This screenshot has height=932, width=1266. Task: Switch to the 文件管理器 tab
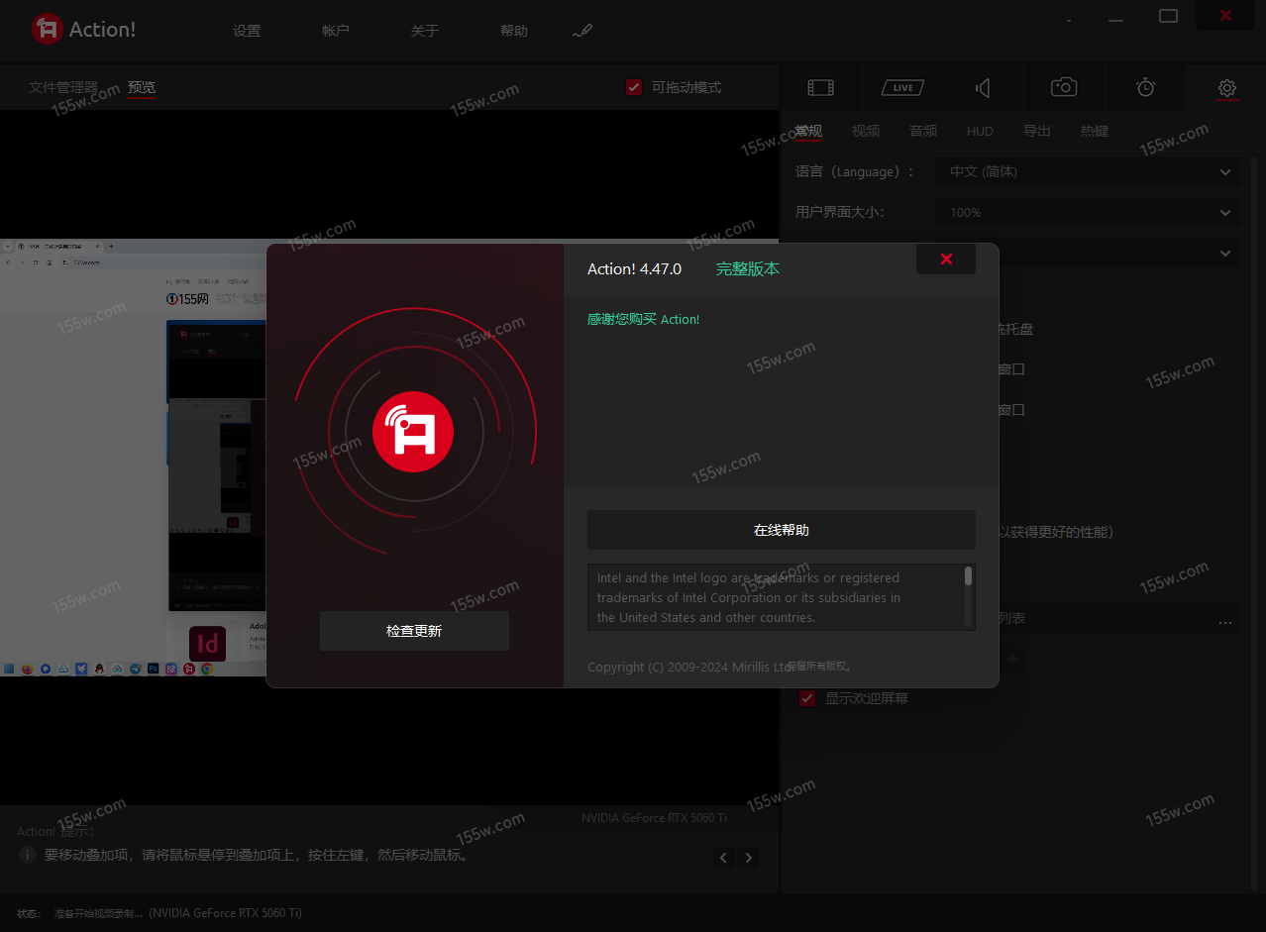(63, 87)
